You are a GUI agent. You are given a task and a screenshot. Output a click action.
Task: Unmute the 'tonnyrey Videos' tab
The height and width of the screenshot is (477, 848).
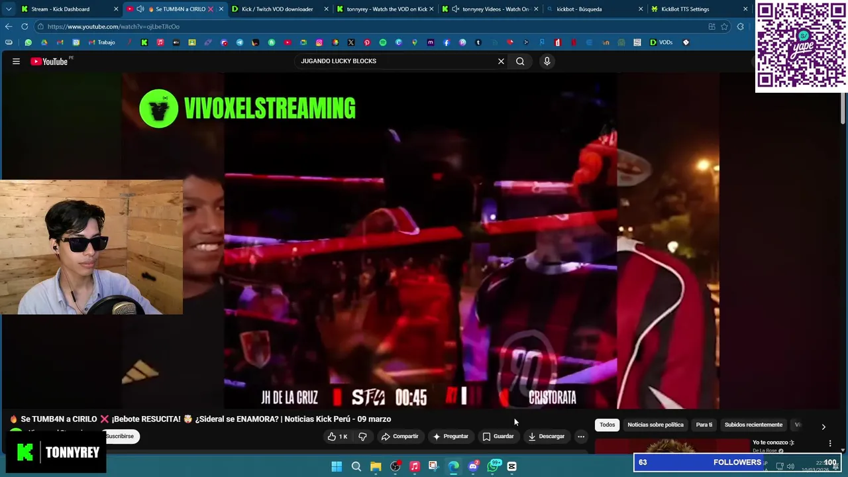click(x=455, y=9)
